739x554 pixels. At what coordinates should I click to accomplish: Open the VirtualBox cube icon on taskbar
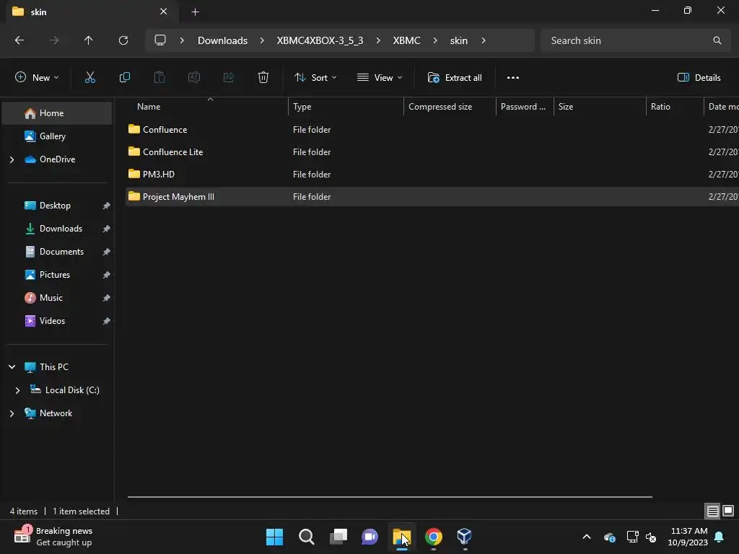pyautogui.click(x=465, y=537)
